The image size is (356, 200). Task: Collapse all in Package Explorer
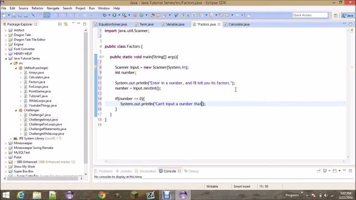pos(60,24)
